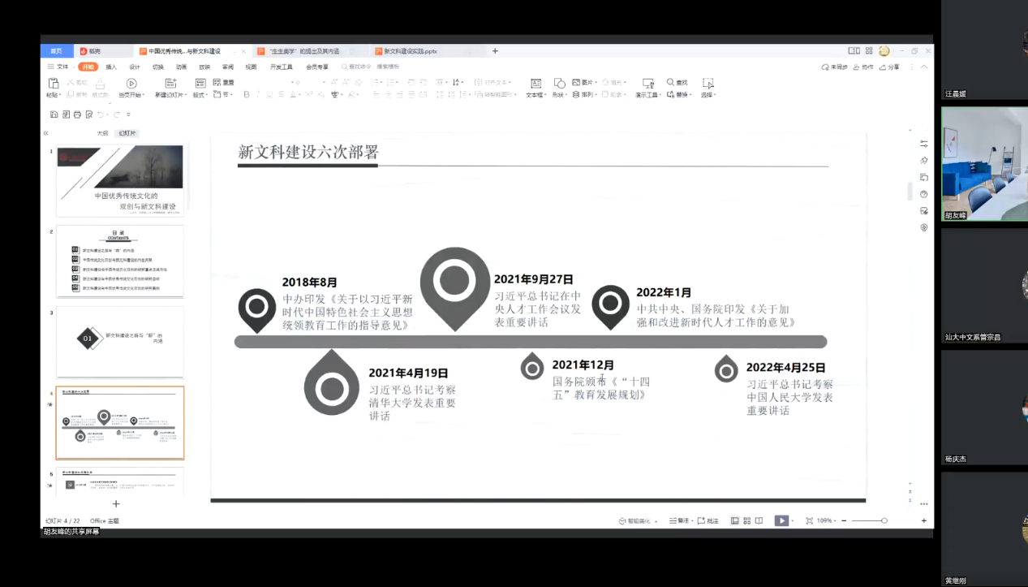Click the New Slide (新建幻灯片) icon

[x=170, y=83]
